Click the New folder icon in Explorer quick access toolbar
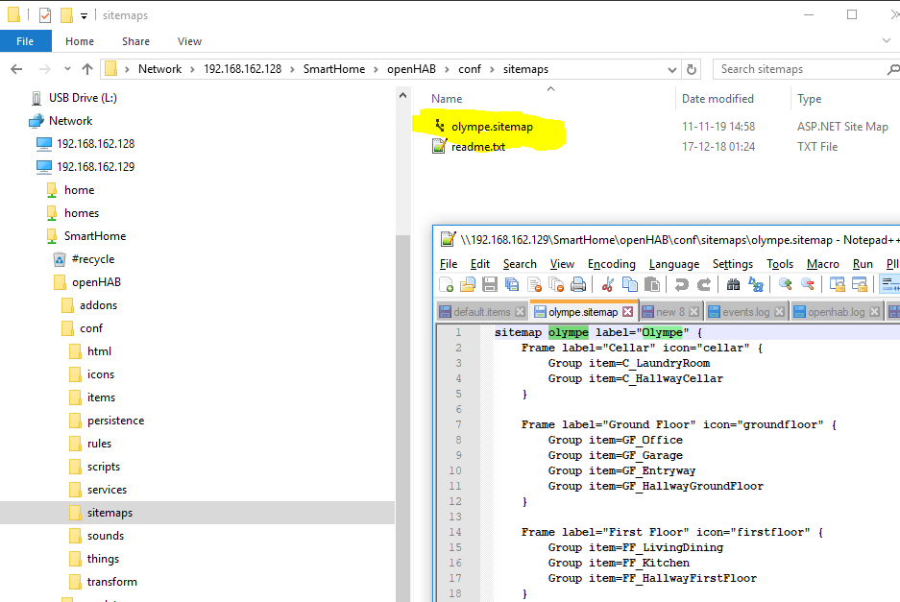Image resolution: width=900 pixels, height=602 pixels. click(x=66, y=15)
